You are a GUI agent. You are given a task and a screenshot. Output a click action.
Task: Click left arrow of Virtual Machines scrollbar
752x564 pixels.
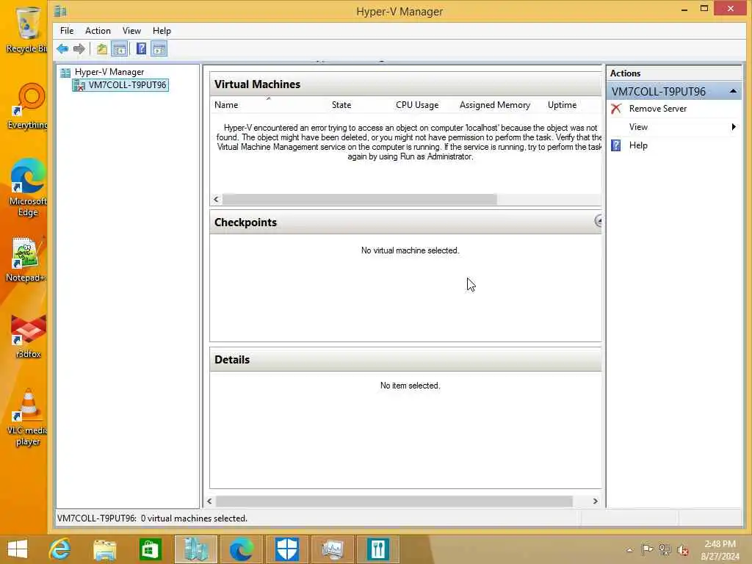click(217, 199)
